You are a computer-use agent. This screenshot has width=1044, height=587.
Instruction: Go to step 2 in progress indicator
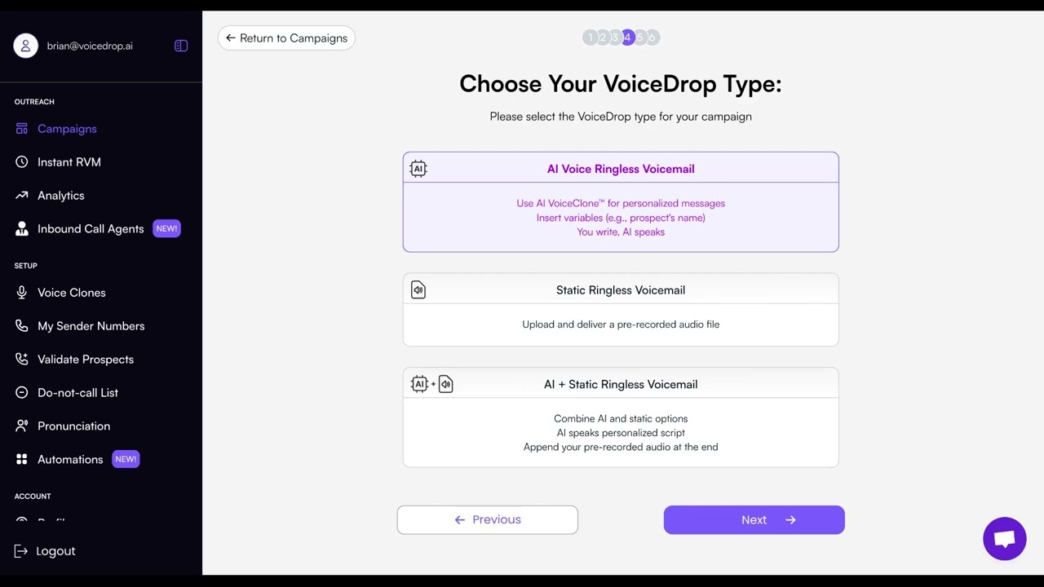[602, 38]
